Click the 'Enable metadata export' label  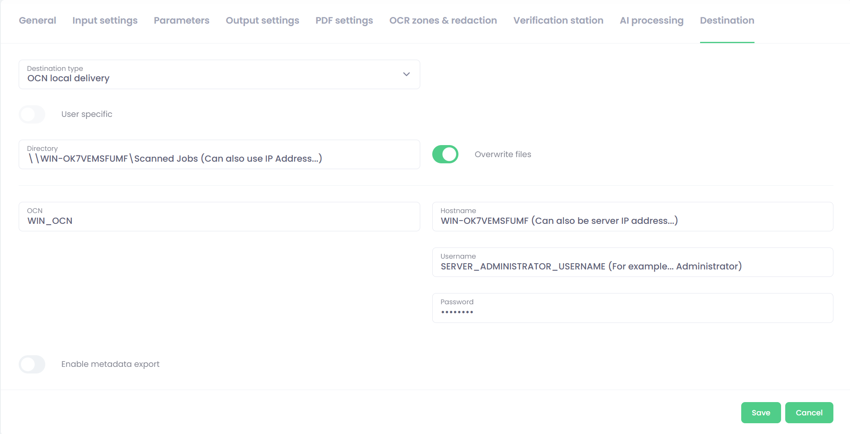coord(110,364)
